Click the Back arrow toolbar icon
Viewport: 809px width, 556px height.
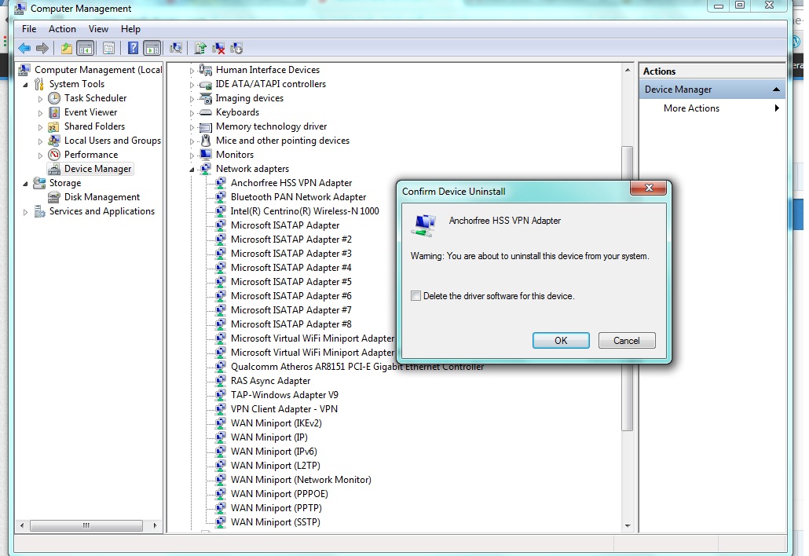tap(24, 49)
